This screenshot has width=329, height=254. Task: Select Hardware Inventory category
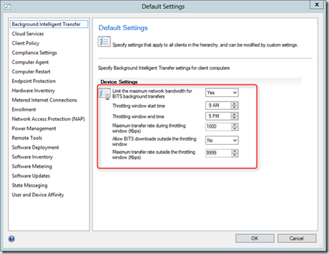[34, 91]
